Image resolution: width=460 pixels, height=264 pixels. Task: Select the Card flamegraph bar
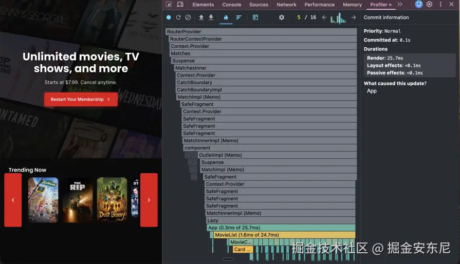point(242,249)
